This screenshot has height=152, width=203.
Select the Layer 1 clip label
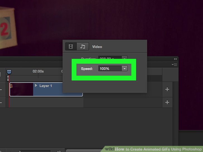(x=45, y=86)
